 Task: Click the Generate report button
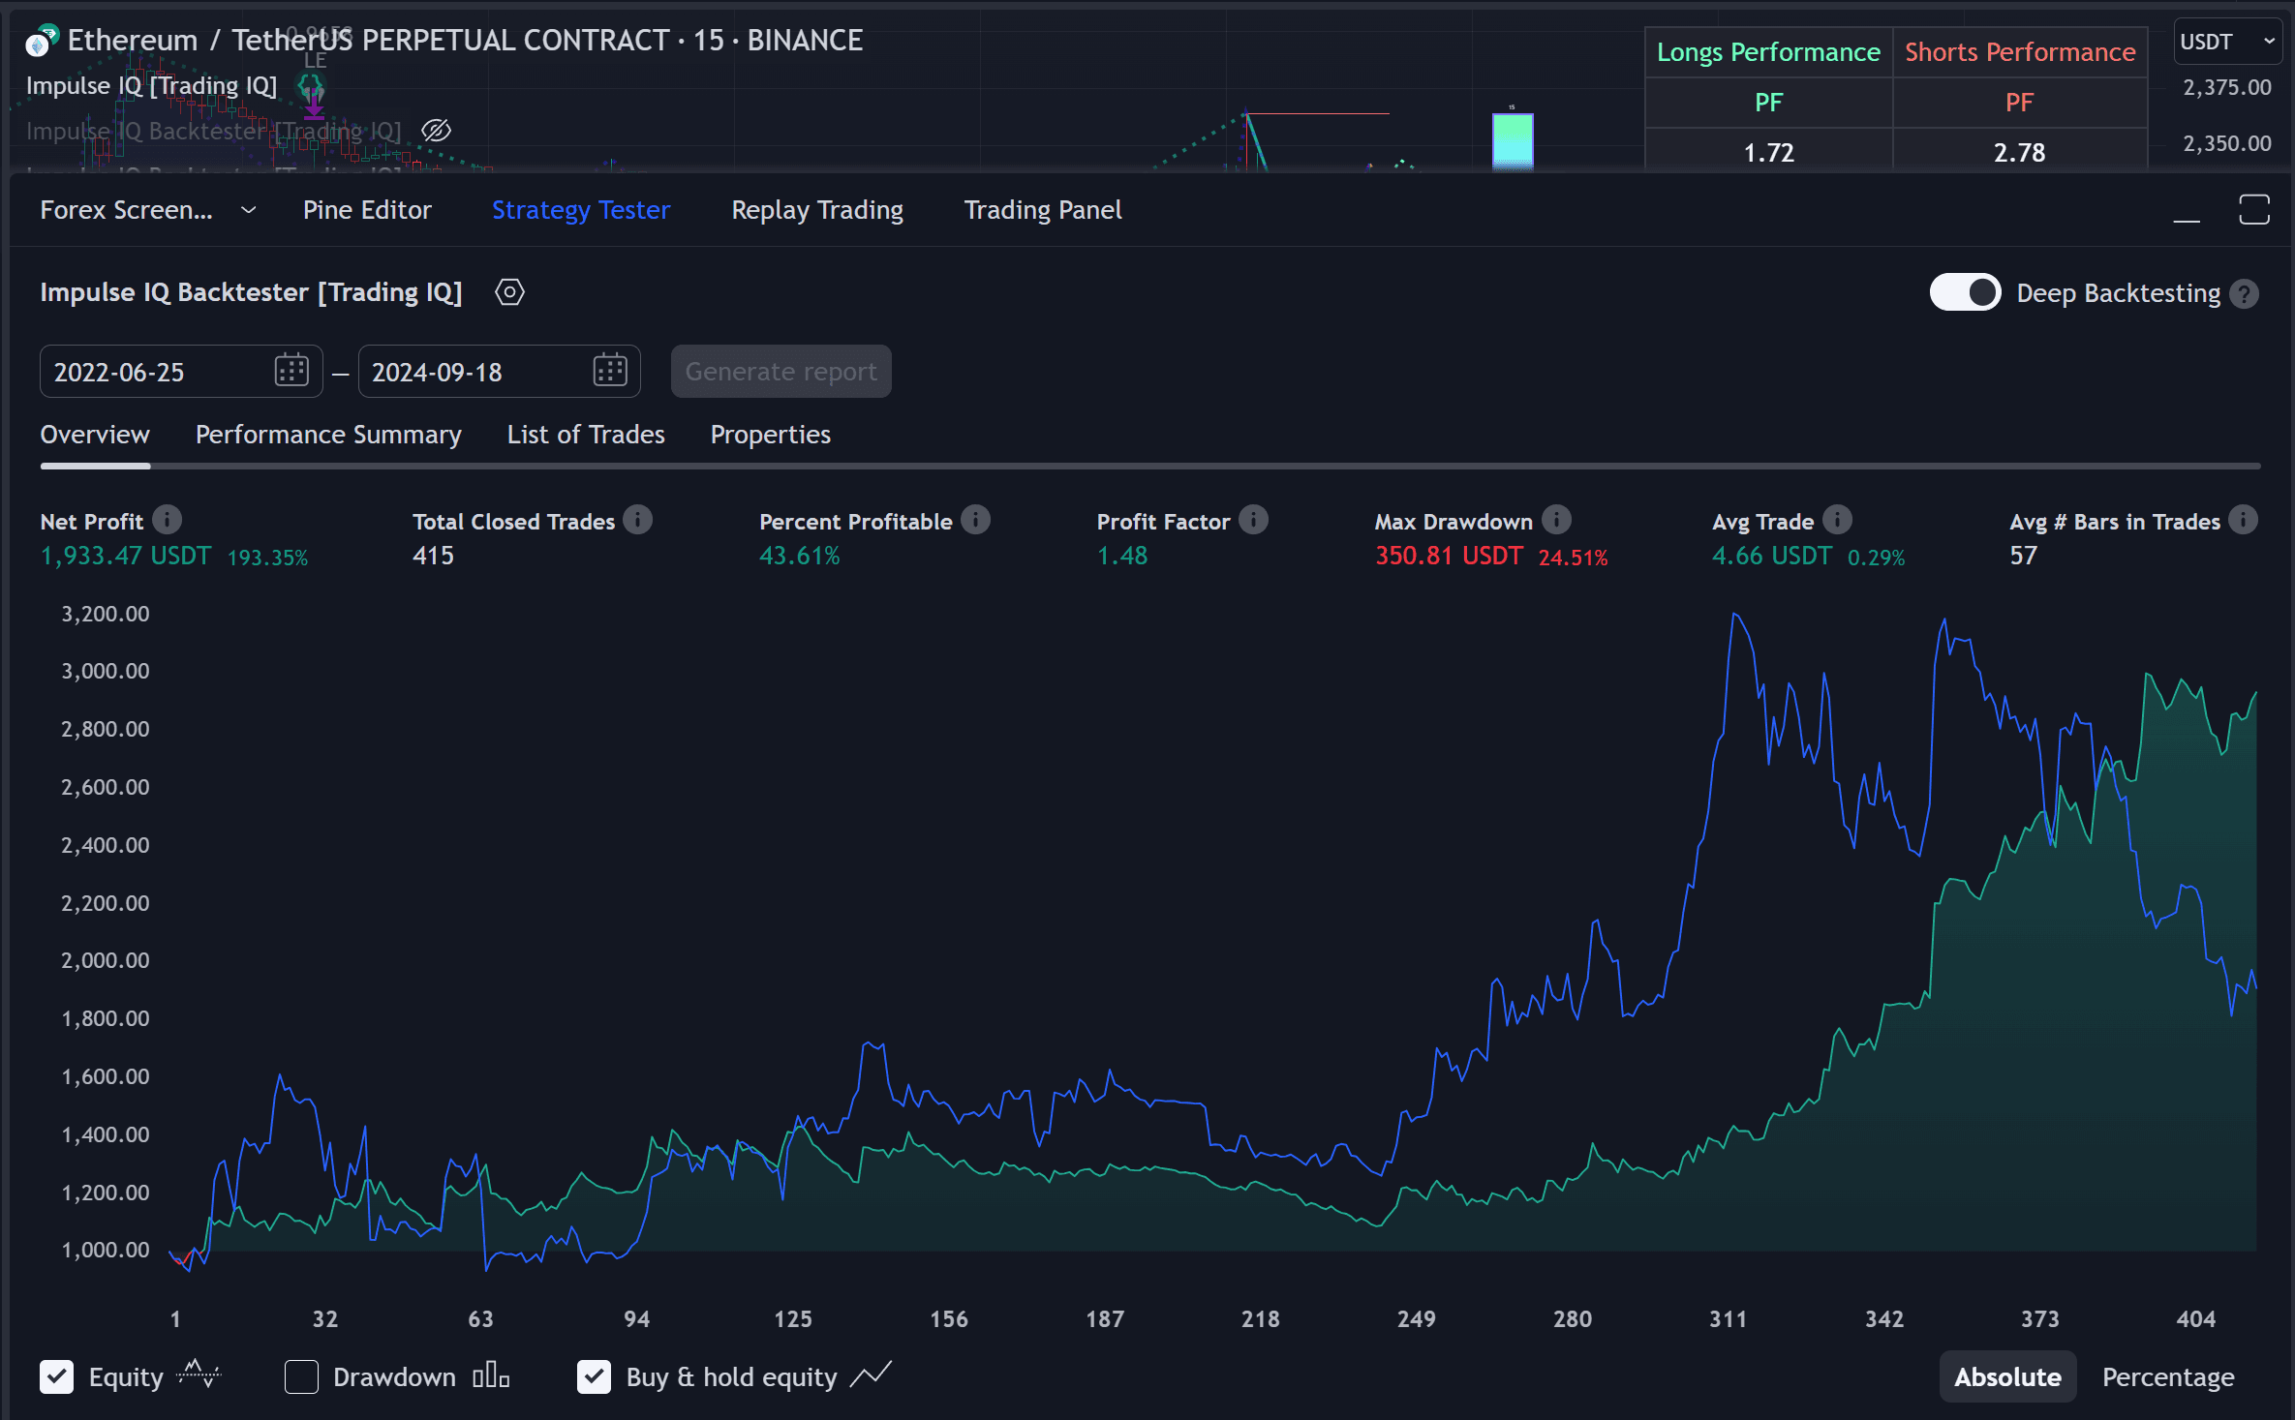[780, 371]
